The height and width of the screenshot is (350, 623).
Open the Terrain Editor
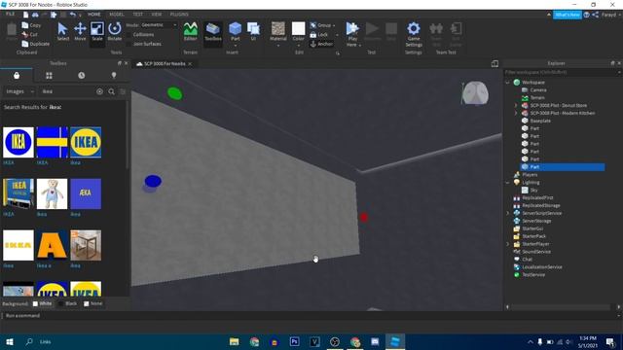pyautogui.click(x=191, y=31)
